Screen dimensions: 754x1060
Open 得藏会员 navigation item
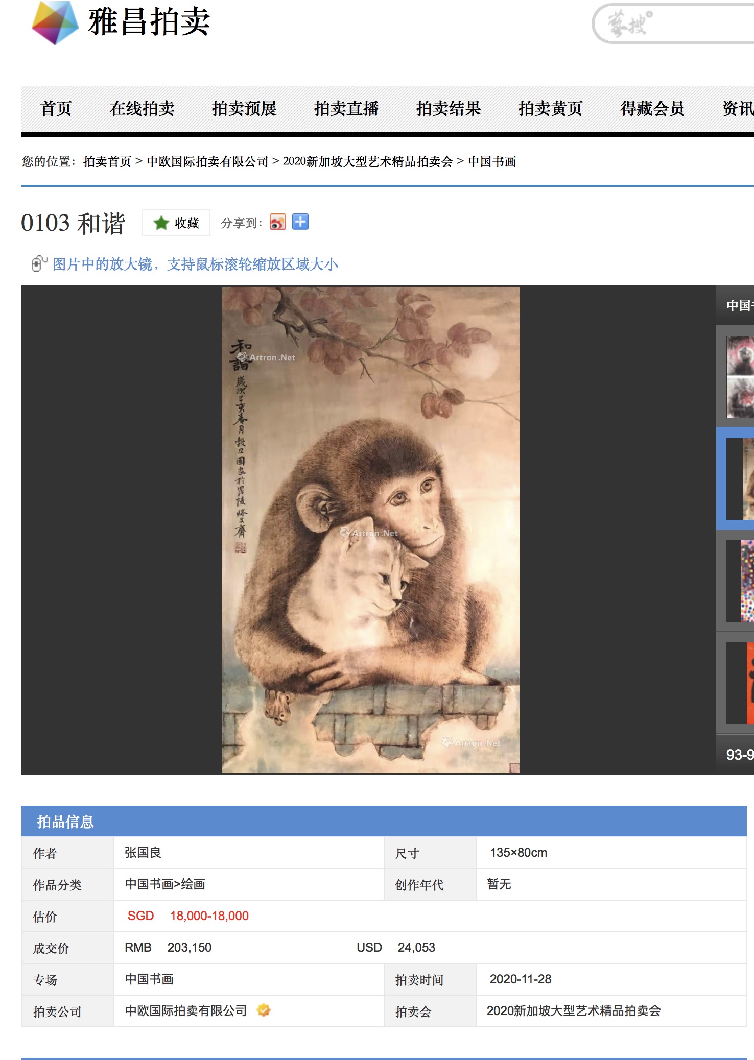click(x=652, y=108)
